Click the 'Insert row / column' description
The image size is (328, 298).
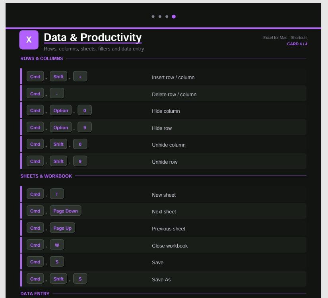173,77
